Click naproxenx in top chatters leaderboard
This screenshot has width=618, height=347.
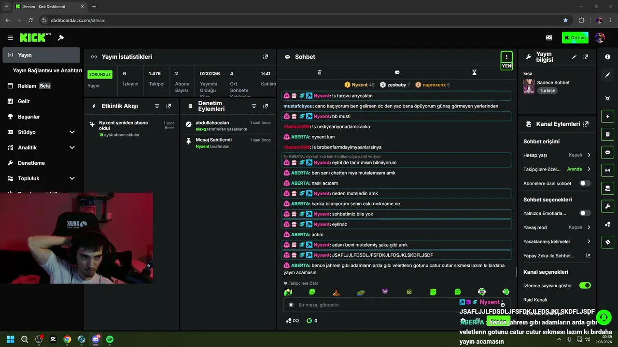[433, 85]
